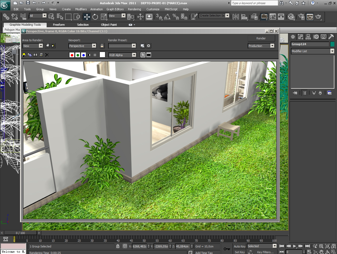Click the Mirror tool icon
Image resolution: width=337 pixels, height=254 pixels.
click(x=236, y=17)
